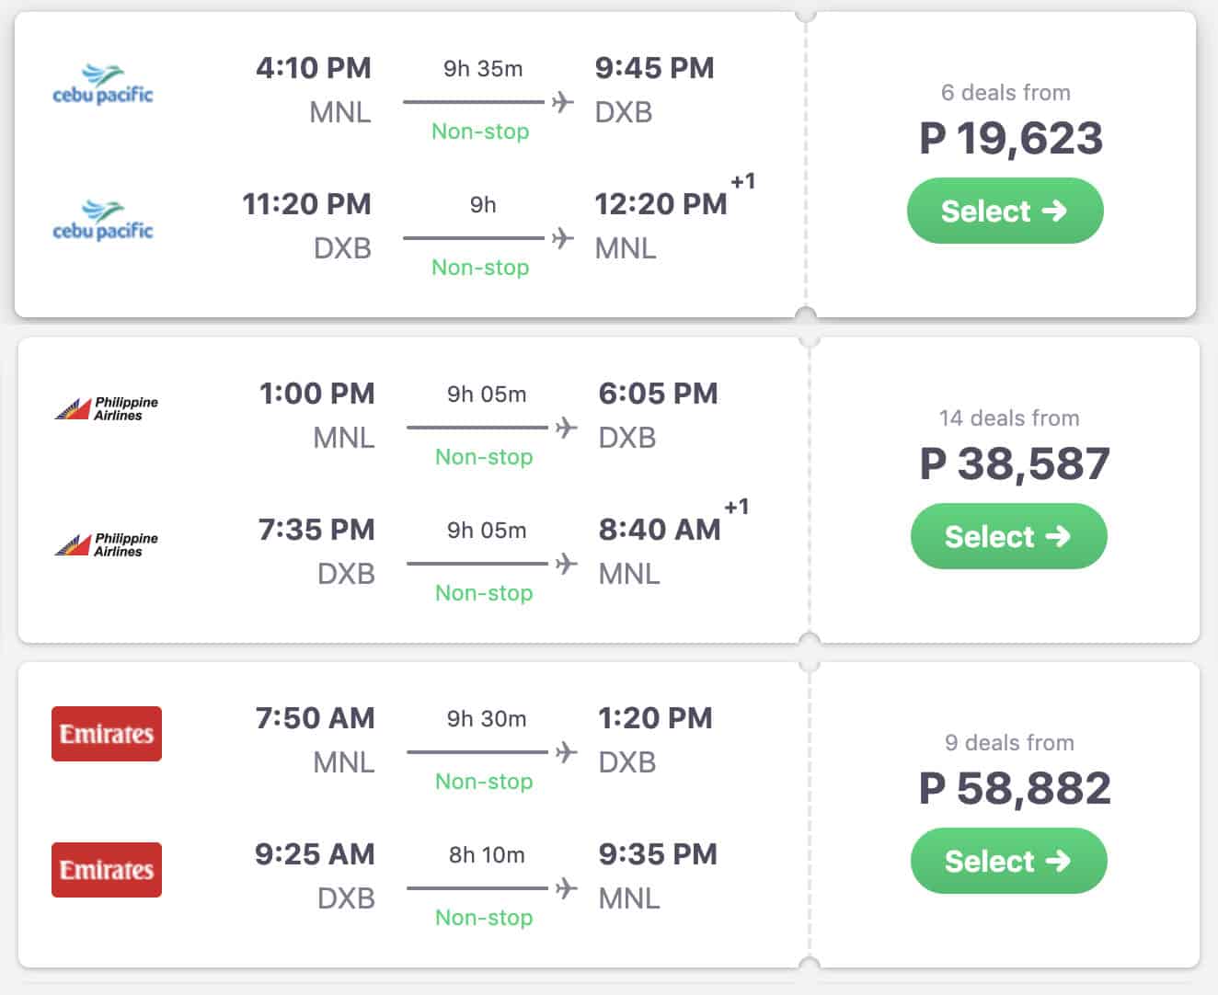
Task: Select the P 58,882 Emirates deal
Action: [1008, 861]
